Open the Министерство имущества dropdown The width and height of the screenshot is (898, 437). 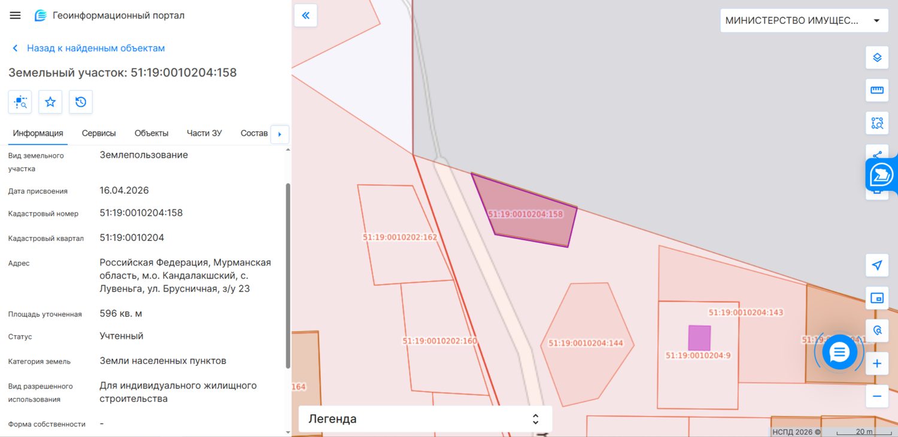pyautogui.click(x=803, y=20)
